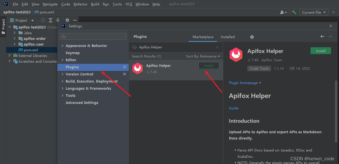The width and height of the screenshot is (339, 164).
Task: Select Advanced Settings
Action: pyautogui.click(x=82, y=103)
